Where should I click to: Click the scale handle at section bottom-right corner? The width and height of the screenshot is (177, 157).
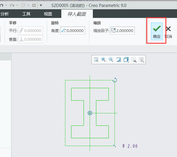click(115, 146)
